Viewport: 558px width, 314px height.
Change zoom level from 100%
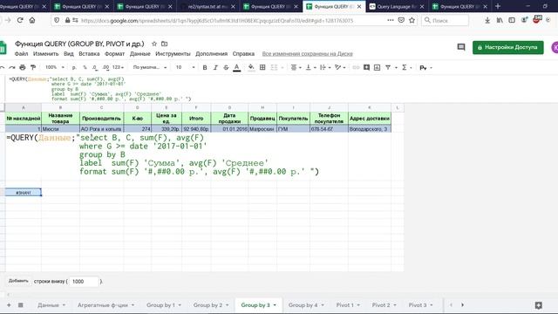pos(54,67)
